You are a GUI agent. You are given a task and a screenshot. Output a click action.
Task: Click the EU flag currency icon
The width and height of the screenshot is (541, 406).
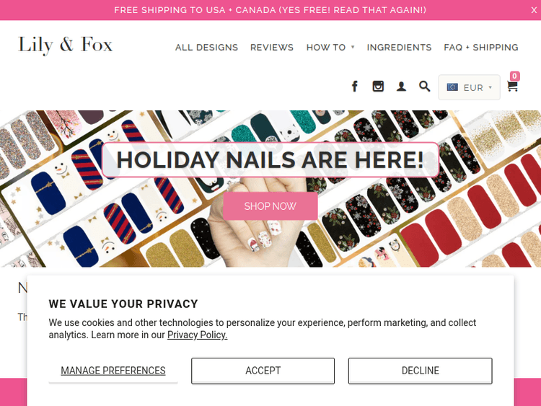(452, 87)
